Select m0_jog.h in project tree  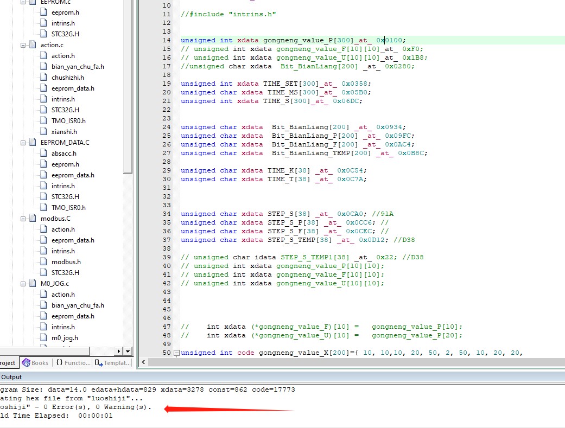(65, 338)
